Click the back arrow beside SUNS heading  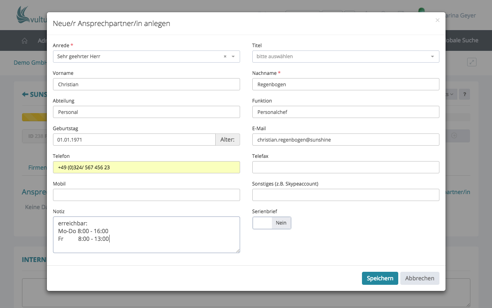click(x=25, y=94)
